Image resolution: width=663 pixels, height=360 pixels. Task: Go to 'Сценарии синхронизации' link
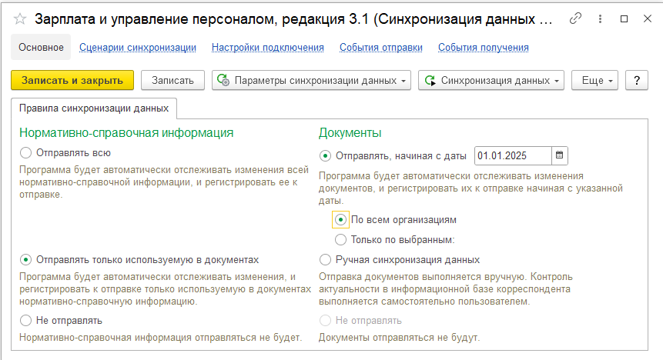137,47
